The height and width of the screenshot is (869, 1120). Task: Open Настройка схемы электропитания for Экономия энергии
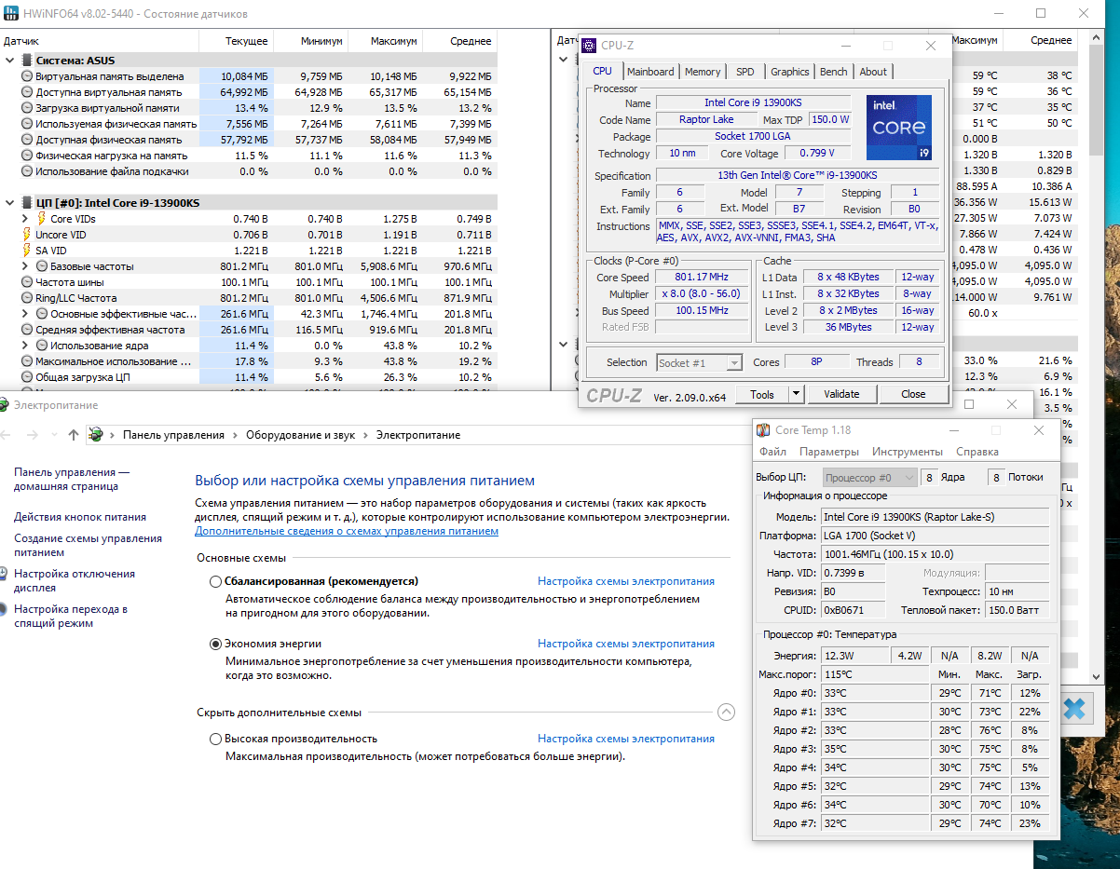click(626, 644)
